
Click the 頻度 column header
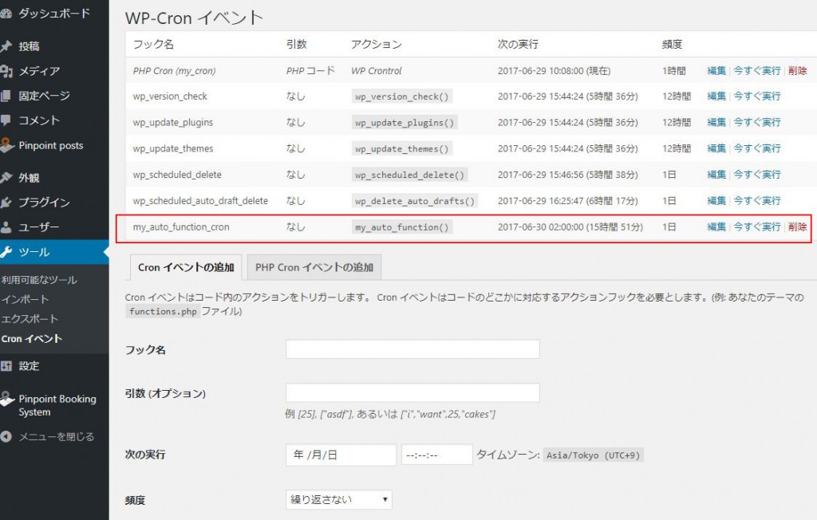672,45
